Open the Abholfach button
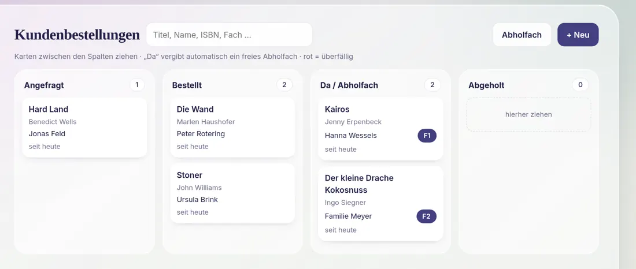 (522, 35)
